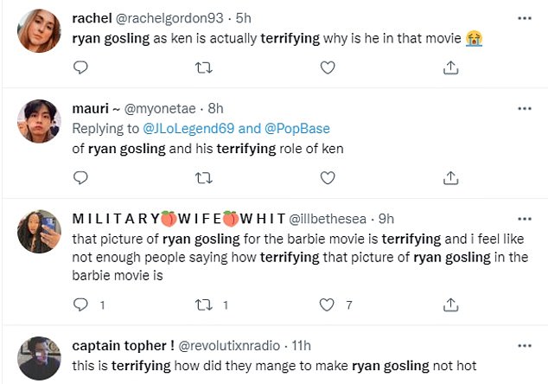Image resolution: width=548 pixels, height=384 pixels.
Task: Open more options on captain topher's tweet
Action: [524, 345]
